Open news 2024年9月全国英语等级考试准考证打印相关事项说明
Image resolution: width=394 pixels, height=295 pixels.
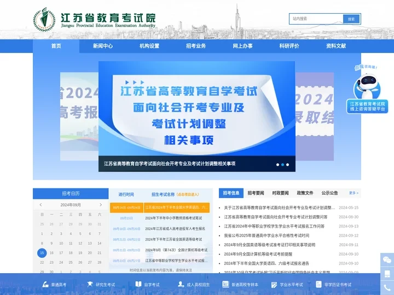pos(269,245)
